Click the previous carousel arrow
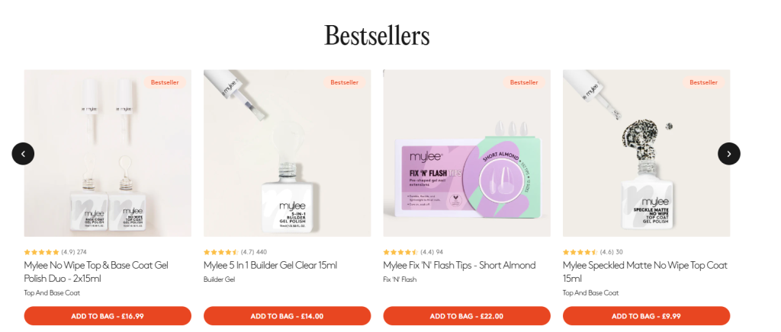781x332 pixels. click(23, 154)
